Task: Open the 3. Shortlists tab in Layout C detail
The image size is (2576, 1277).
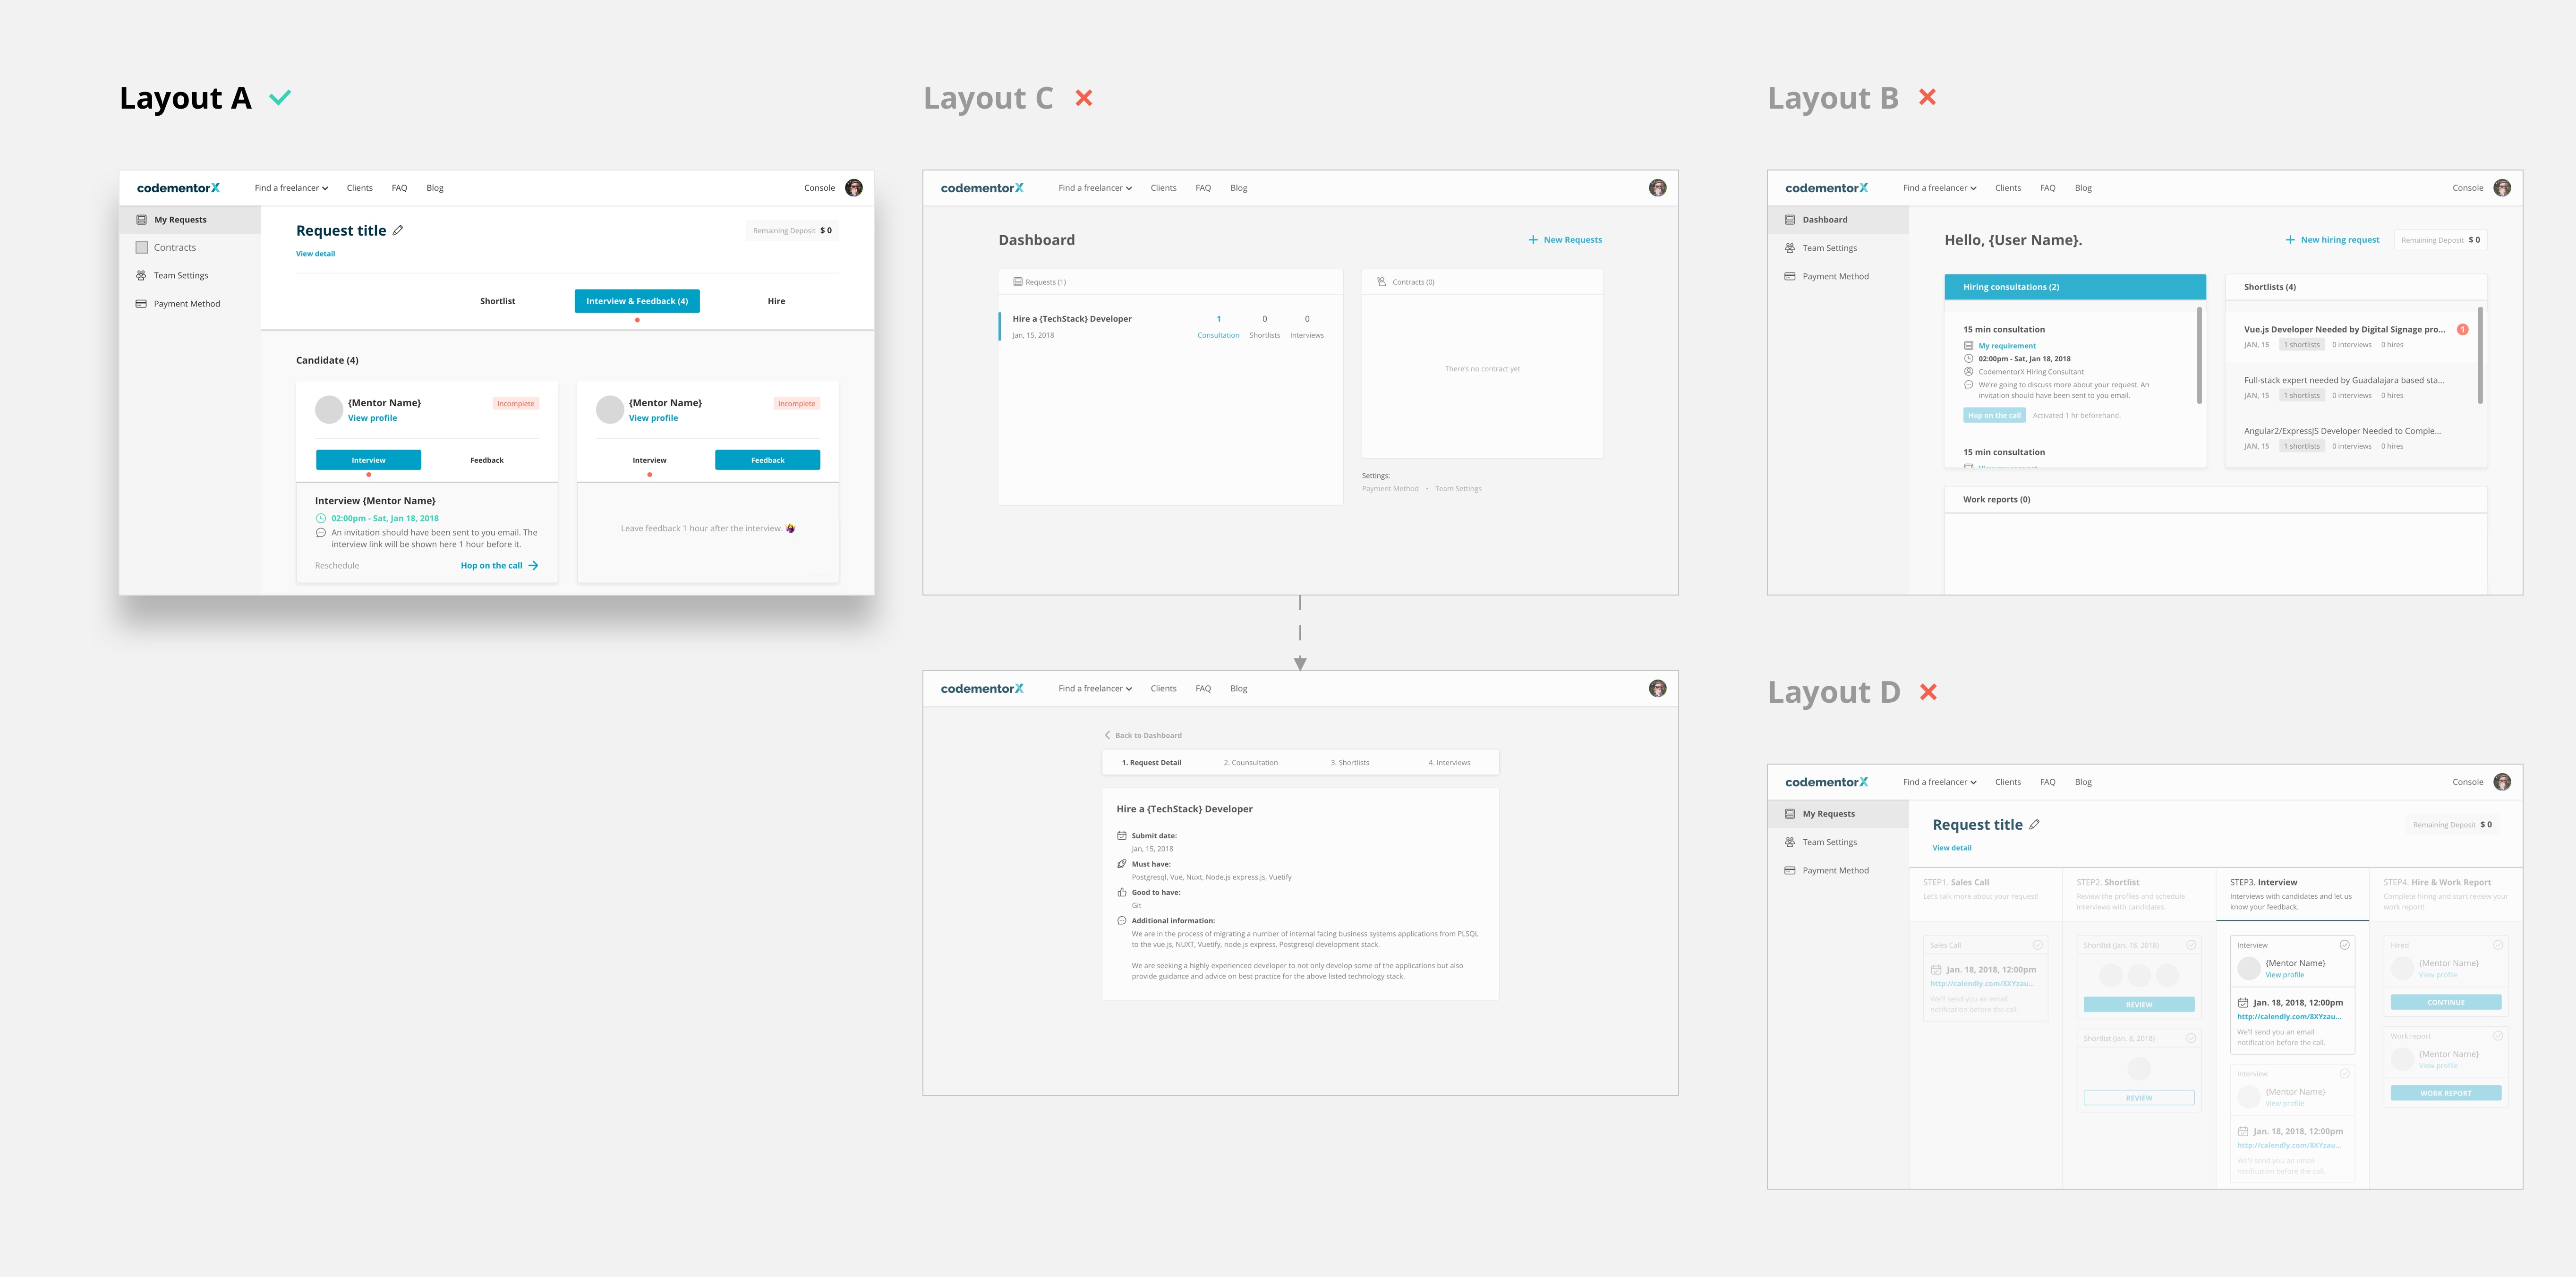Action: pos(1350,762)
